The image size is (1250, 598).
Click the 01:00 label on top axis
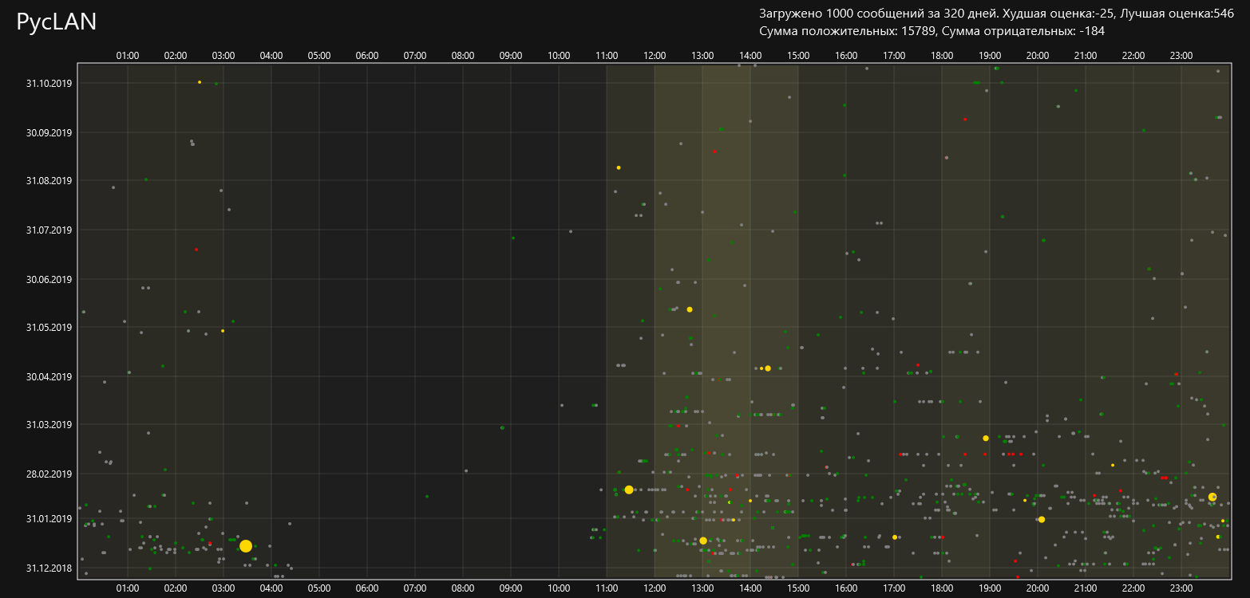tap(128, 56)
